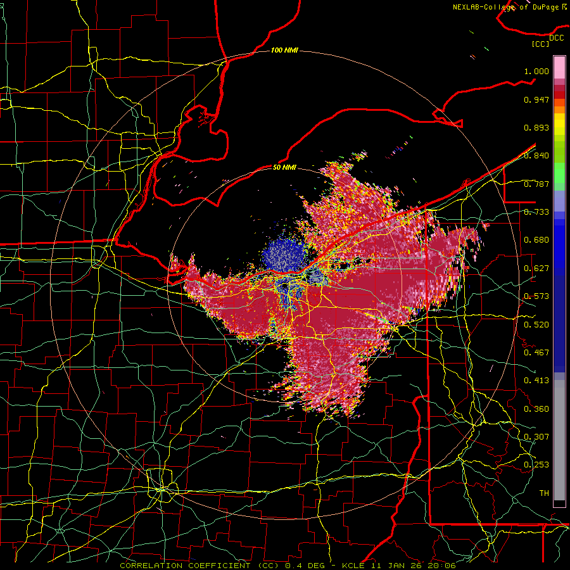Click the KCLE radar site identifier
This screenshot has height=570, width=570.
click(x=353, y=566)
